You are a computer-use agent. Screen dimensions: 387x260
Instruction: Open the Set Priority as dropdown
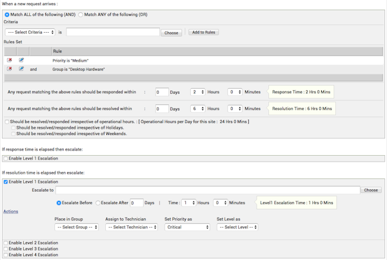pyautogui.click(x=187, y=227)
